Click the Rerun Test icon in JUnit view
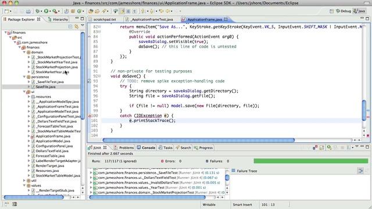372x209 pixels. [x=329, y=147]
